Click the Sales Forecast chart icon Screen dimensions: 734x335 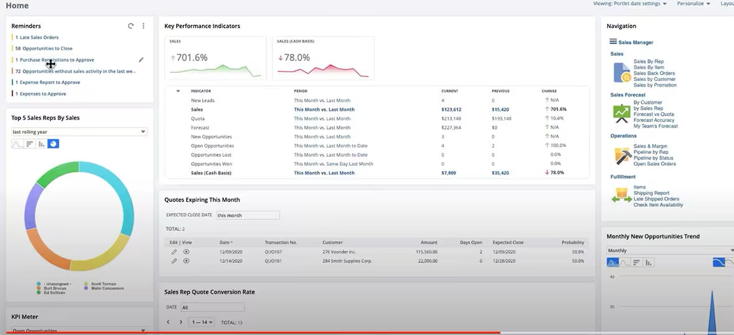tap(621, 113)
